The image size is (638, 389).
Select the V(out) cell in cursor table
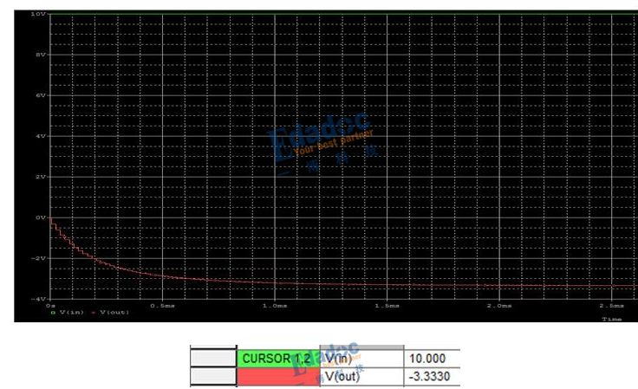pos(361,376)
